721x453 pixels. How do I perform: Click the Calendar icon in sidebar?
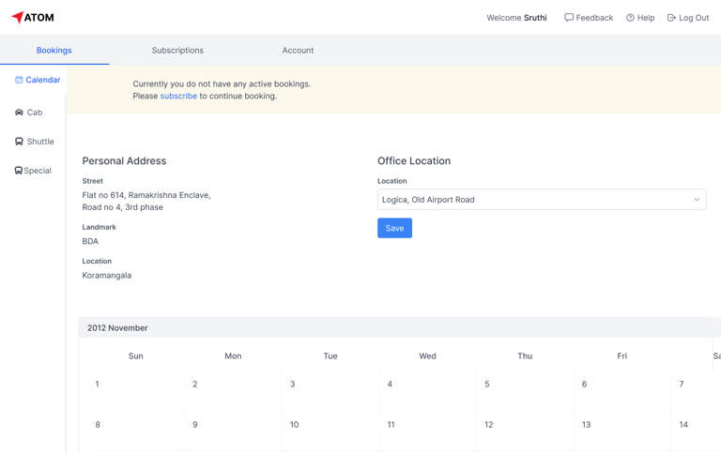pyautogui.click(x=19, y=81)
